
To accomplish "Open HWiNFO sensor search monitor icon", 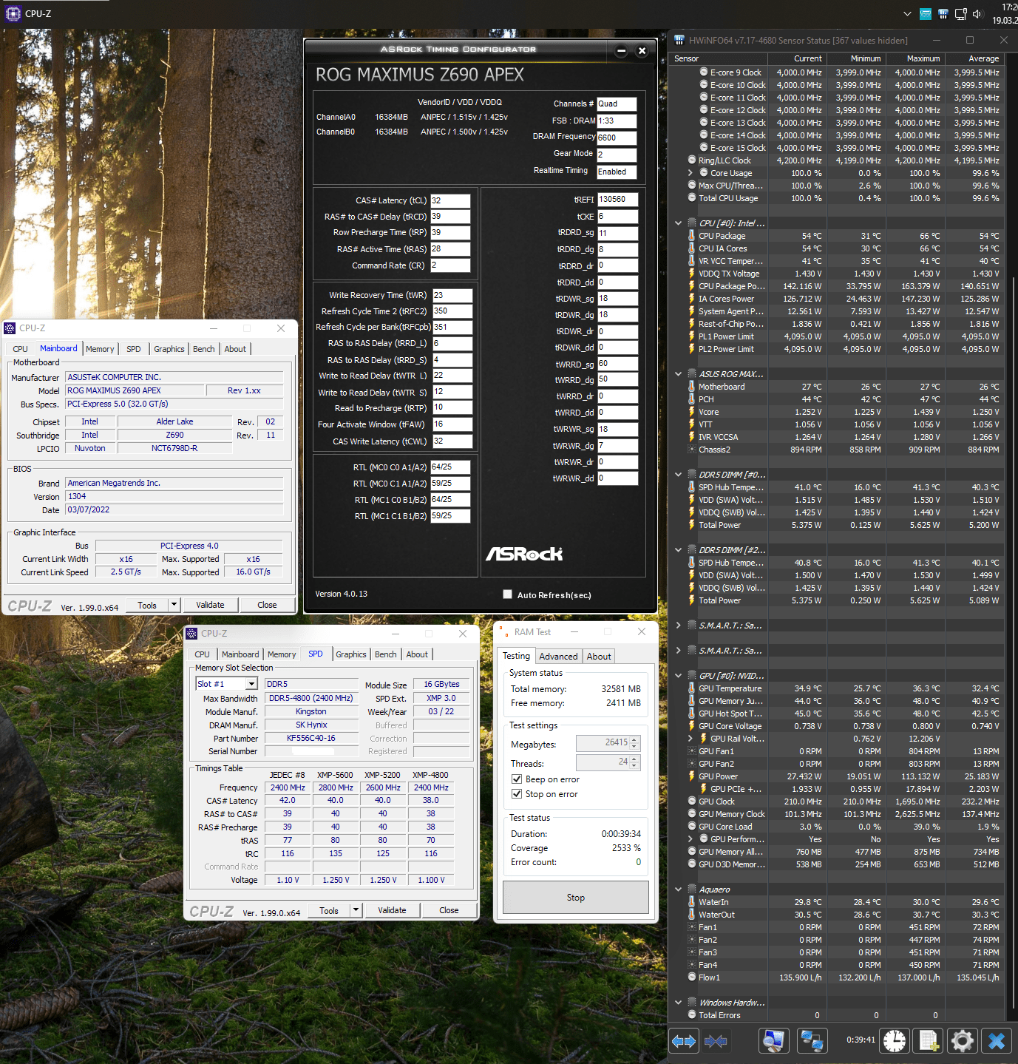I will [x=773, y=1041].
